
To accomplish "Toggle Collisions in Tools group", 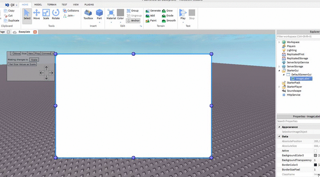I will click(70, 11).
